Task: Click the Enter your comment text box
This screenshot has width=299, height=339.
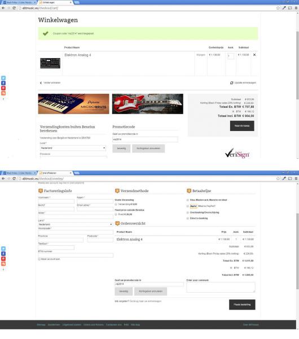Action: coord(221,288)
